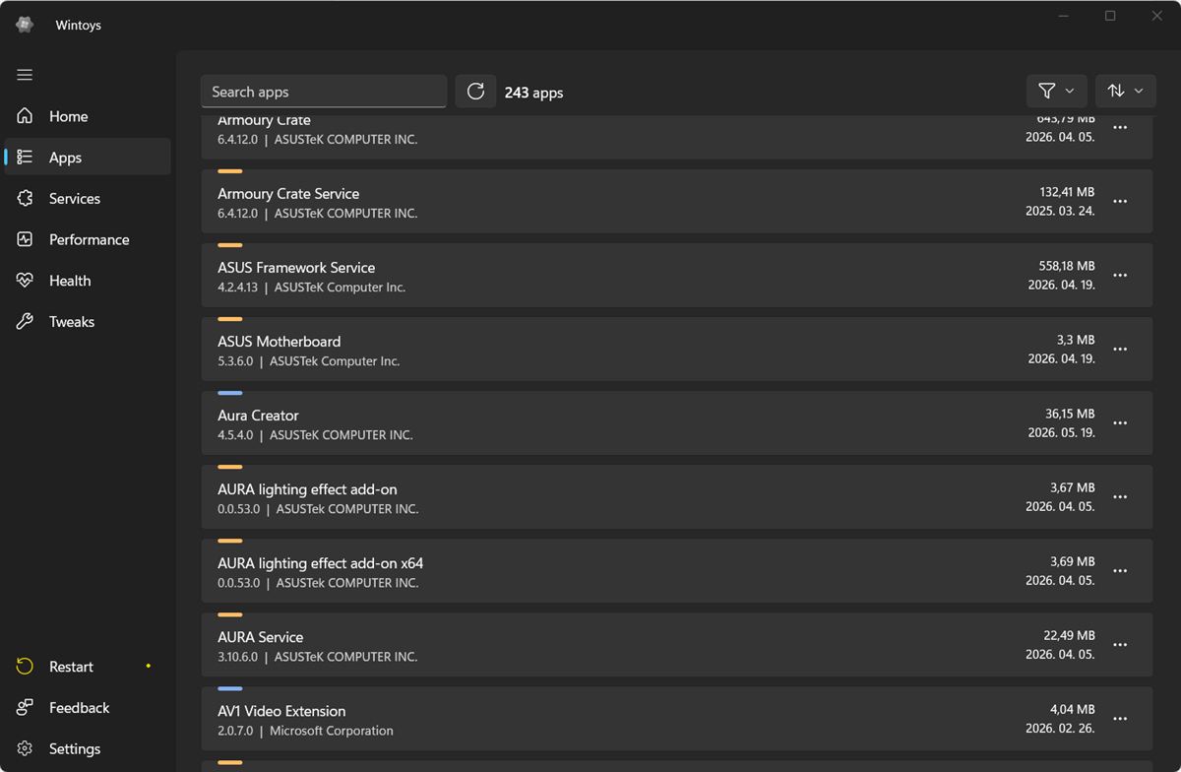Screen dimensions: 1181x772
Task: Open more options for ASUS Motherboard
Action: 1120,350
